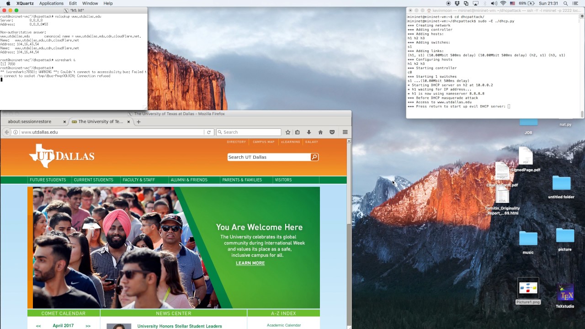Viewport: 585px width, 329px height.
Task: Open the Apple menu
Action: (8, 3)
